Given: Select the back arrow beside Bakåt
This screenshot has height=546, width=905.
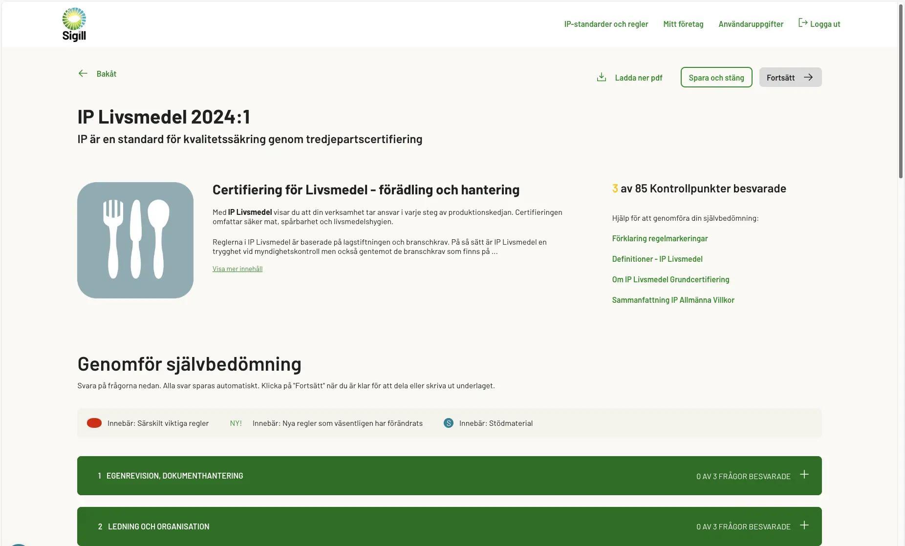Looking at the screenshot, I should [83, 73].
